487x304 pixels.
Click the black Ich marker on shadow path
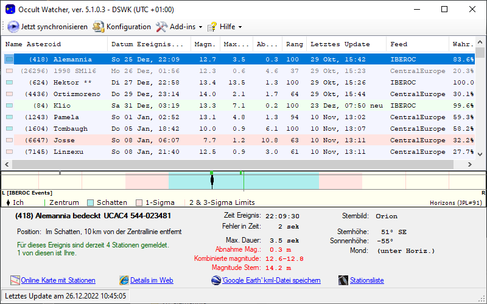212,180
